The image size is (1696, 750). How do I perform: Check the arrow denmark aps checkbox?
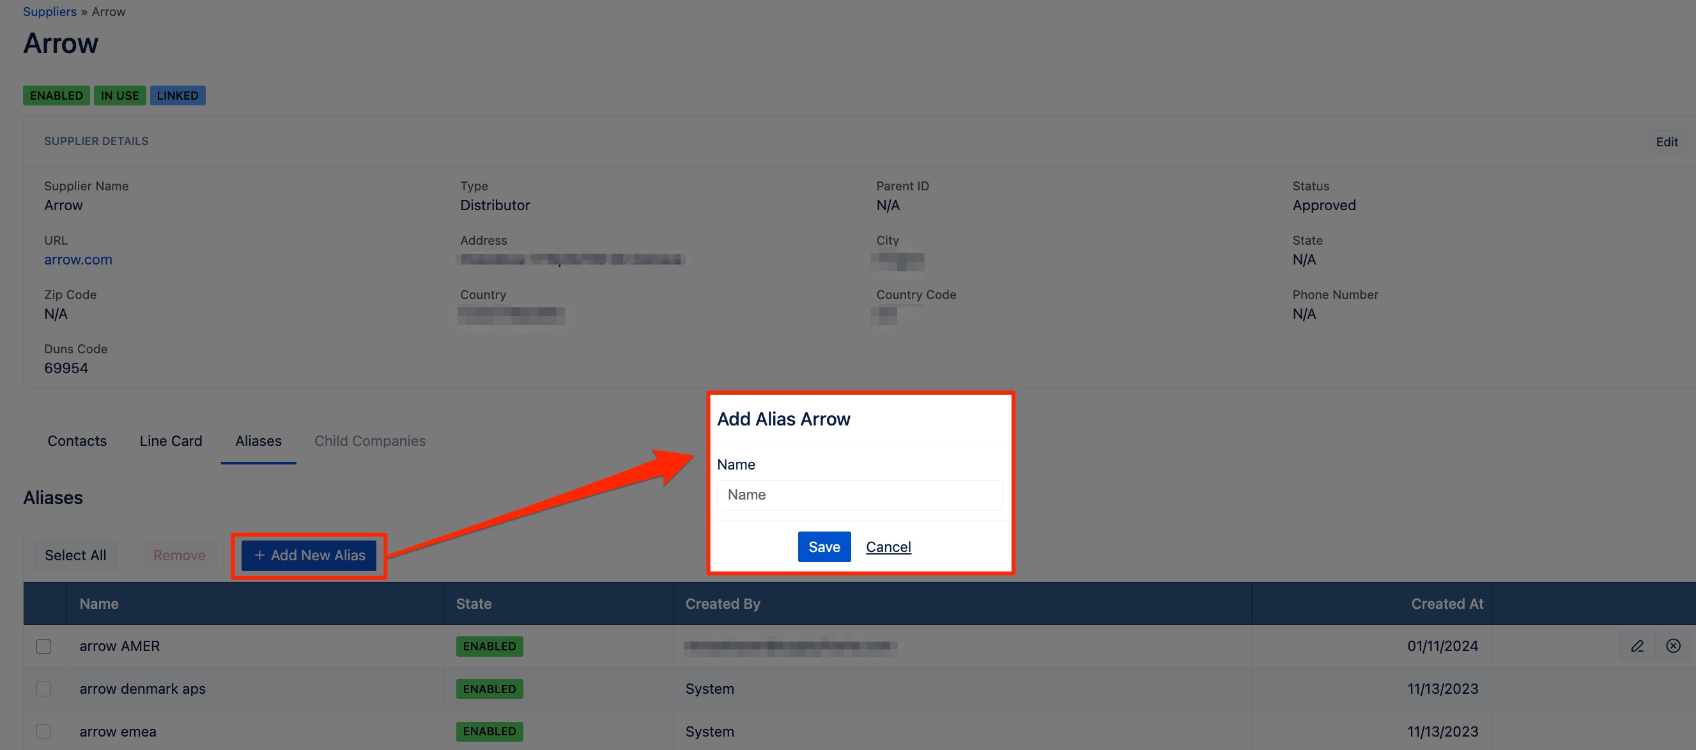tap(43, 689)
